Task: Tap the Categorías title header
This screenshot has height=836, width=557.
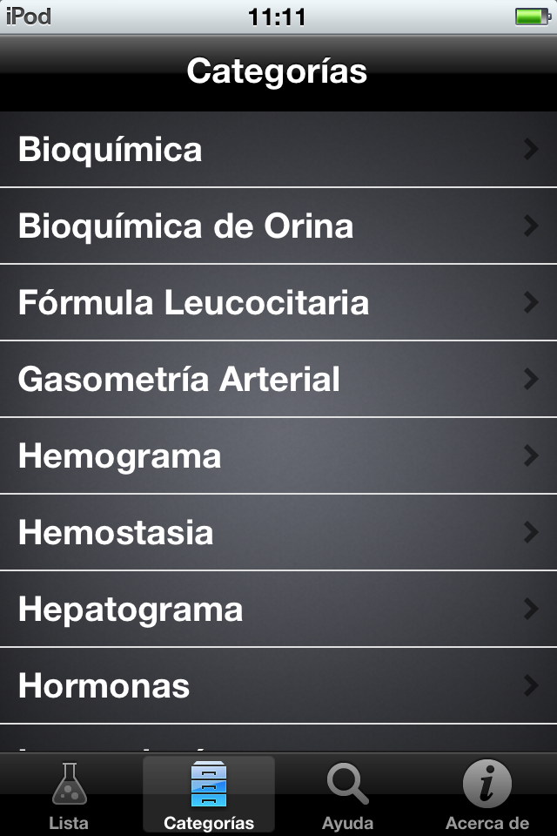Action: tap(278, 71)
